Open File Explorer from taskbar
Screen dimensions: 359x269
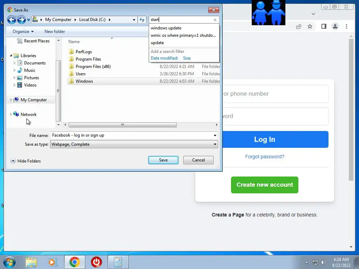point(31,262)
